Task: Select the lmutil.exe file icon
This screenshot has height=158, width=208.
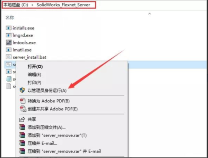Action: click(9, 50)
